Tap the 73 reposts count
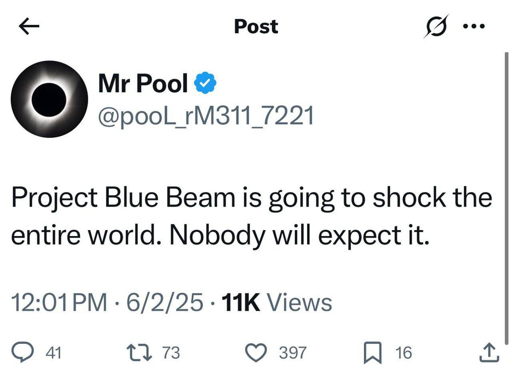Viewport: 512px width, 383px height. tap(171, 353)
